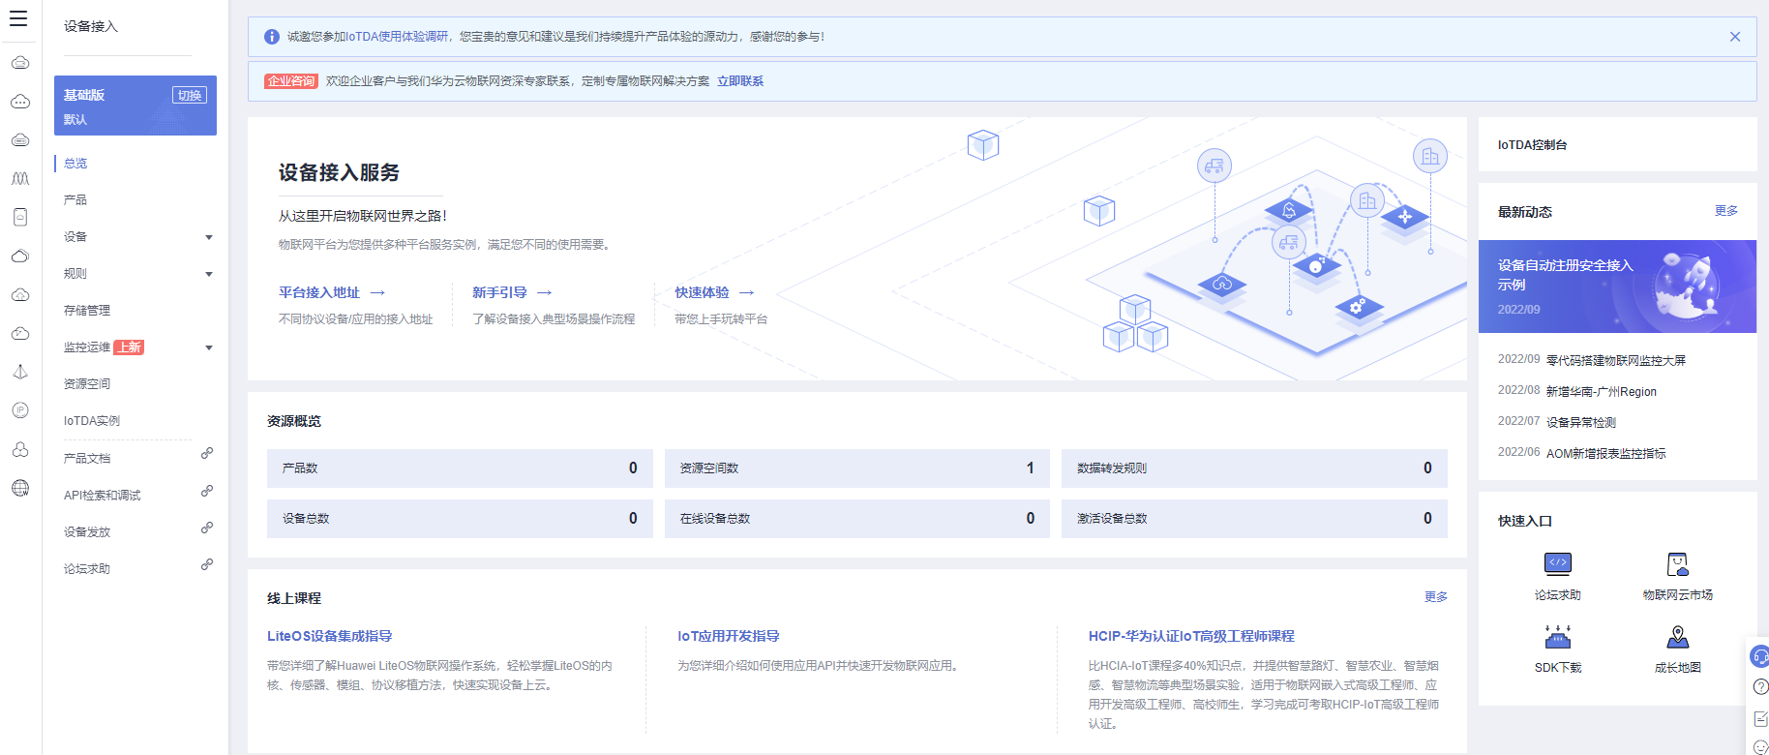
Task: Click the phone-shaped icon in the left strip
Action: point(20,217)
